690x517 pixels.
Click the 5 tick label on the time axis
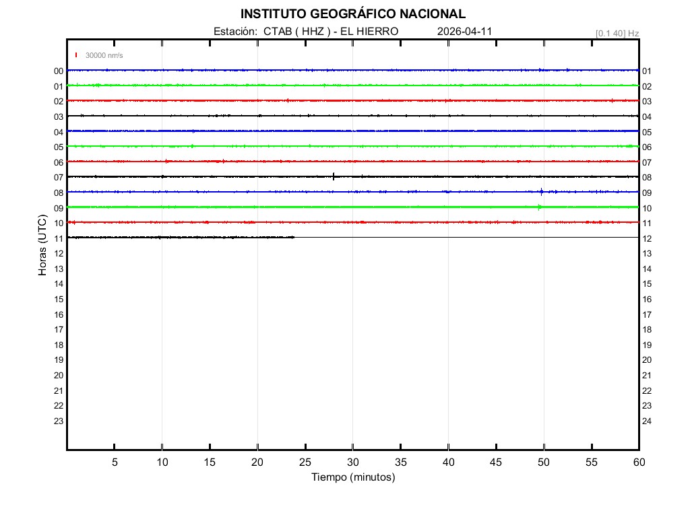pyautogui.click(x=115, y=462)
